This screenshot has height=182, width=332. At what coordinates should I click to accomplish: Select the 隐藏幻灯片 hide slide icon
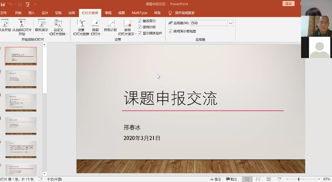click(95, 27)
